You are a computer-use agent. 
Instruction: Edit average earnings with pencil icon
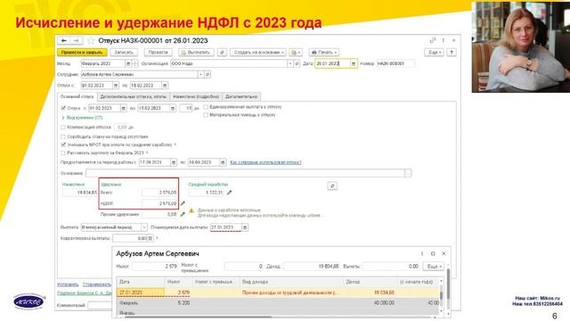click(x=230, y=193)
